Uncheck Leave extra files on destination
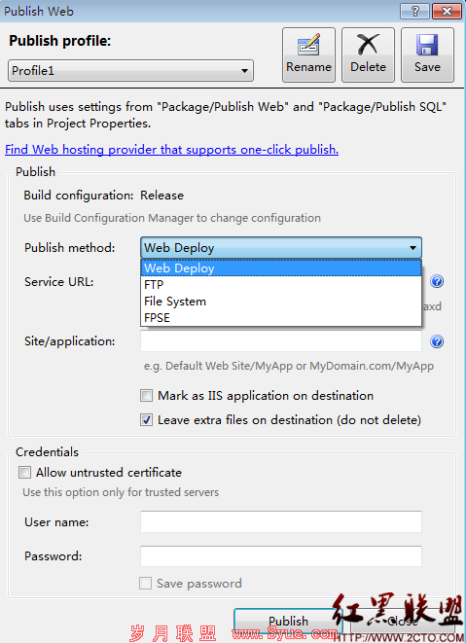The width and height of the screenshot is (466, 643). pos(147,420)
